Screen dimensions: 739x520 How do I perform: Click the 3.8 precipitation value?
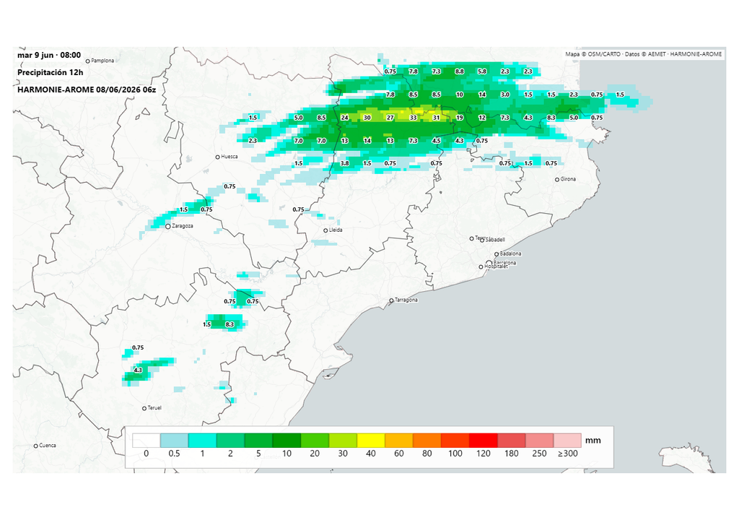[344, 163]
